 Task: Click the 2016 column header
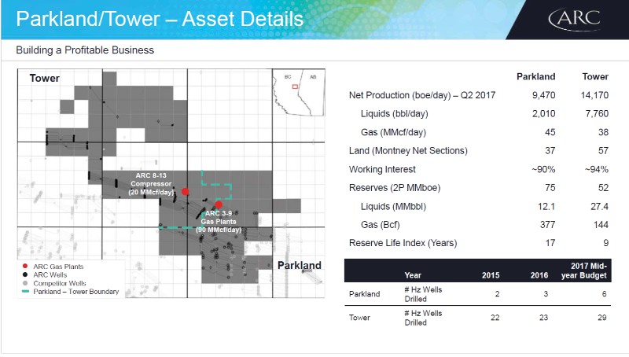pyautogui.click(x=539, y=275)
